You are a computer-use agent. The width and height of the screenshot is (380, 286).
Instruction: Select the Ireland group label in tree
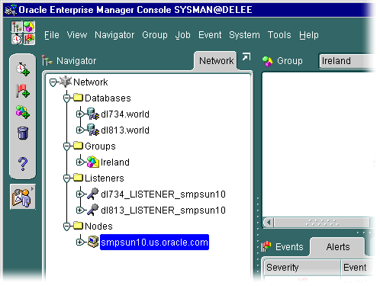[x=115, y=162]
